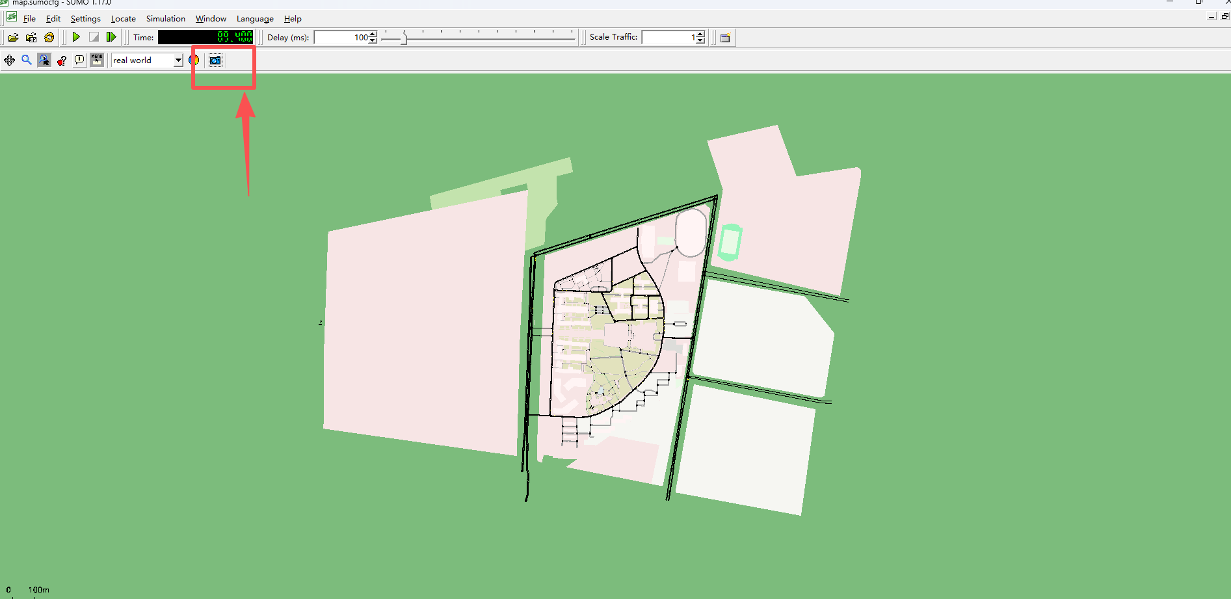
Task: Take screenshot with camera icon
Action: 215,60
